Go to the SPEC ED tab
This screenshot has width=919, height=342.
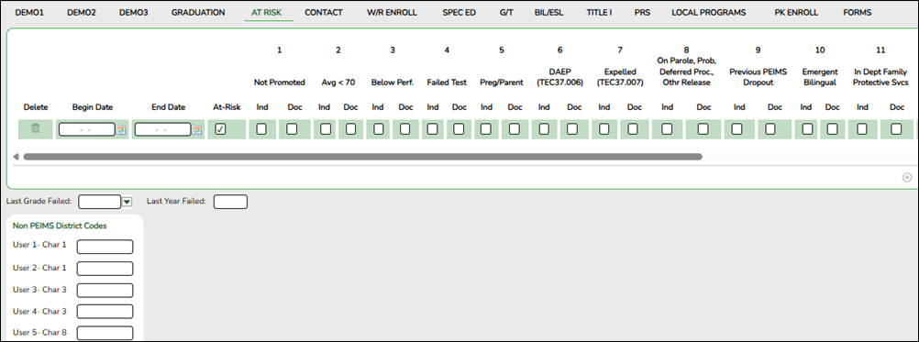coord(459,12)
